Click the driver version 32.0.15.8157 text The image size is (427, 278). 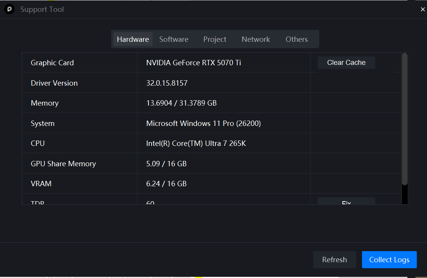click(167, 83)
